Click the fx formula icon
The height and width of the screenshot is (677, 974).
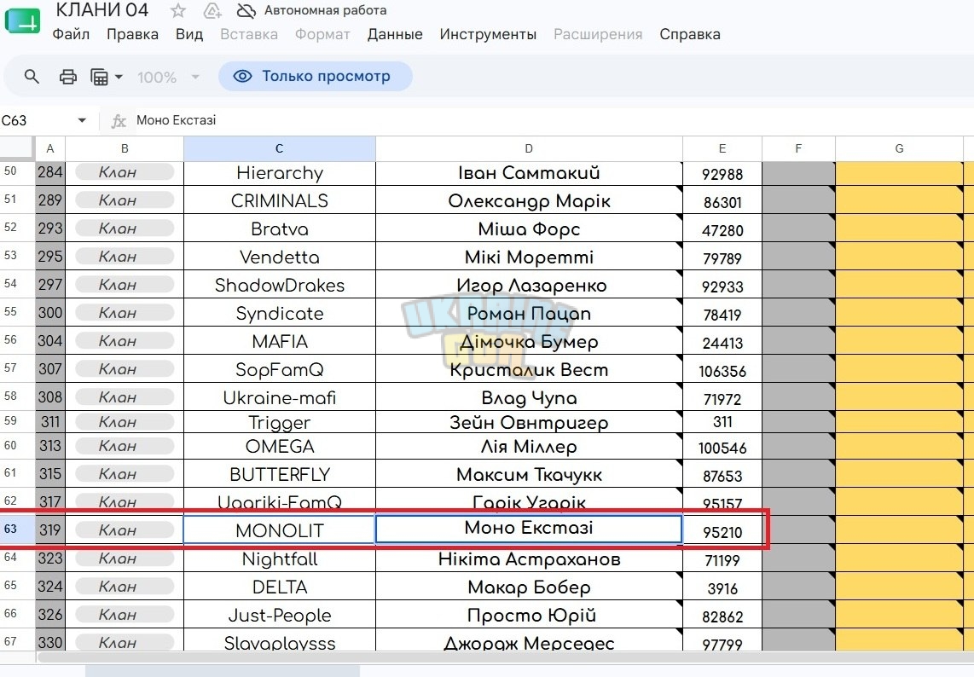(118, 120)
